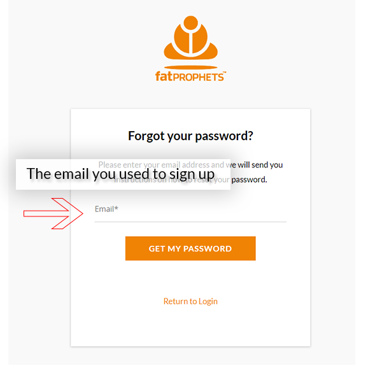Click the trademark symbol after PROPHETS
Viewport: 382px width, 382px height.
coord(224,73)
